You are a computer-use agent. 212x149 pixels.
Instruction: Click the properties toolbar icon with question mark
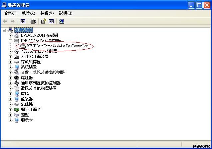(x=43, y=21)
